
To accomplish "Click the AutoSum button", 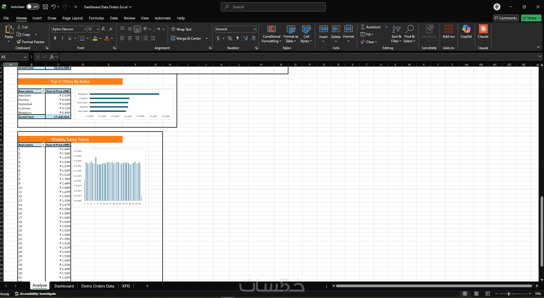I will pyautogui.click(x=371, y=27).
